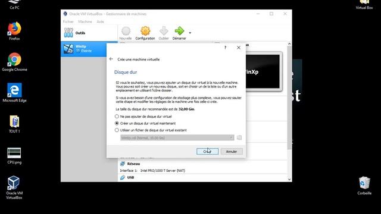Open the Machine menu
Viewport: 381px width, 214px height.
85,21
